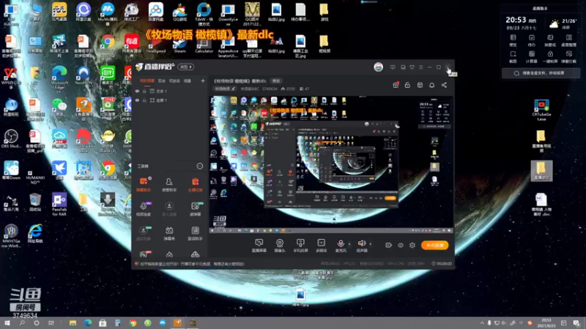Image resolution: width=586 pixels, height=329 pixels.
Task: Click the desktop widget file search box
Action: [x=541, y=73]
